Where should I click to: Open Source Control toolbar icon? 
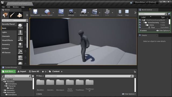[47, 13]
